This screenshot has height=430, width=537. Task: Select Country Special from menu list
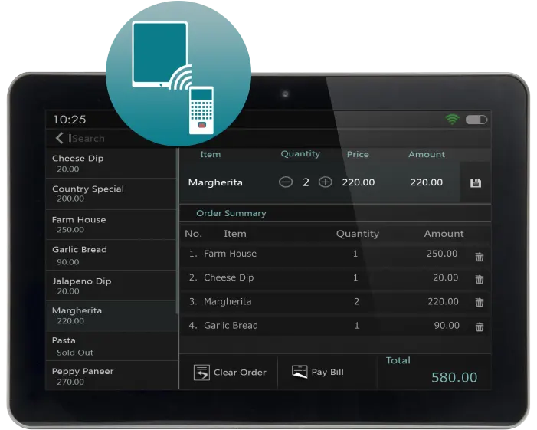pyautogui.click(x=111, y=194)
